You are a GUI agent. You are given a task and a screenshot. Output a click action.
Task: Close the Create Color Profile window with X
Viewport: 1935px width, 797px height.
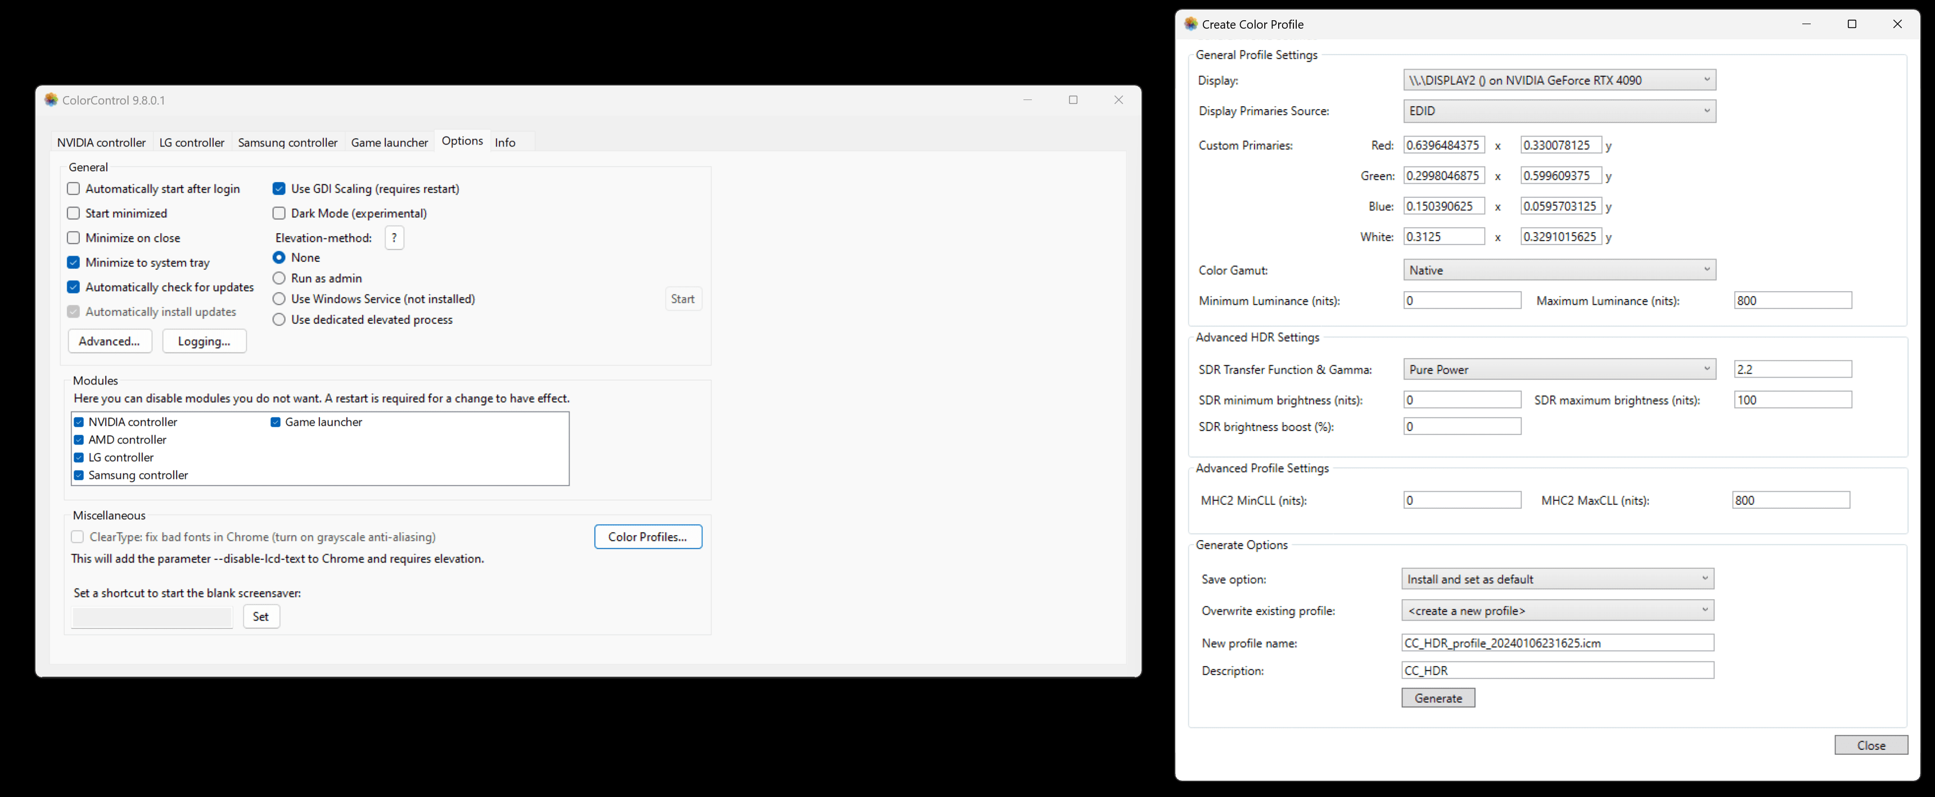pos(1897,24)
